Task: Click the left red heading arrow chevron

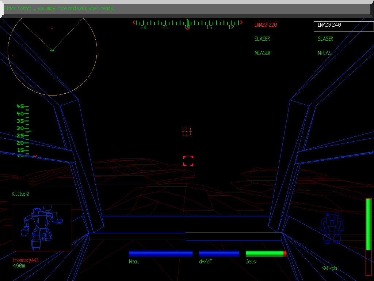Action: [x=133, y=22]
